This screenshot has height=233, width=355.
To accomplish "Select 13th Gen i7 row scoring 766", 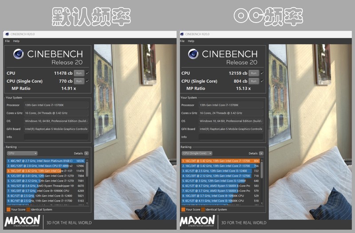I will (221, 166).
